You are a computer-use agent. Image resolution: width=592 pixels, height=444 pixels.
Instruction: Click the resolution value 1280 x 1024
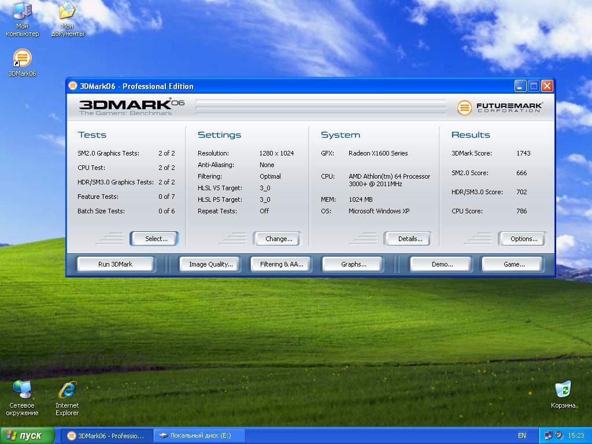click(276, 153)
